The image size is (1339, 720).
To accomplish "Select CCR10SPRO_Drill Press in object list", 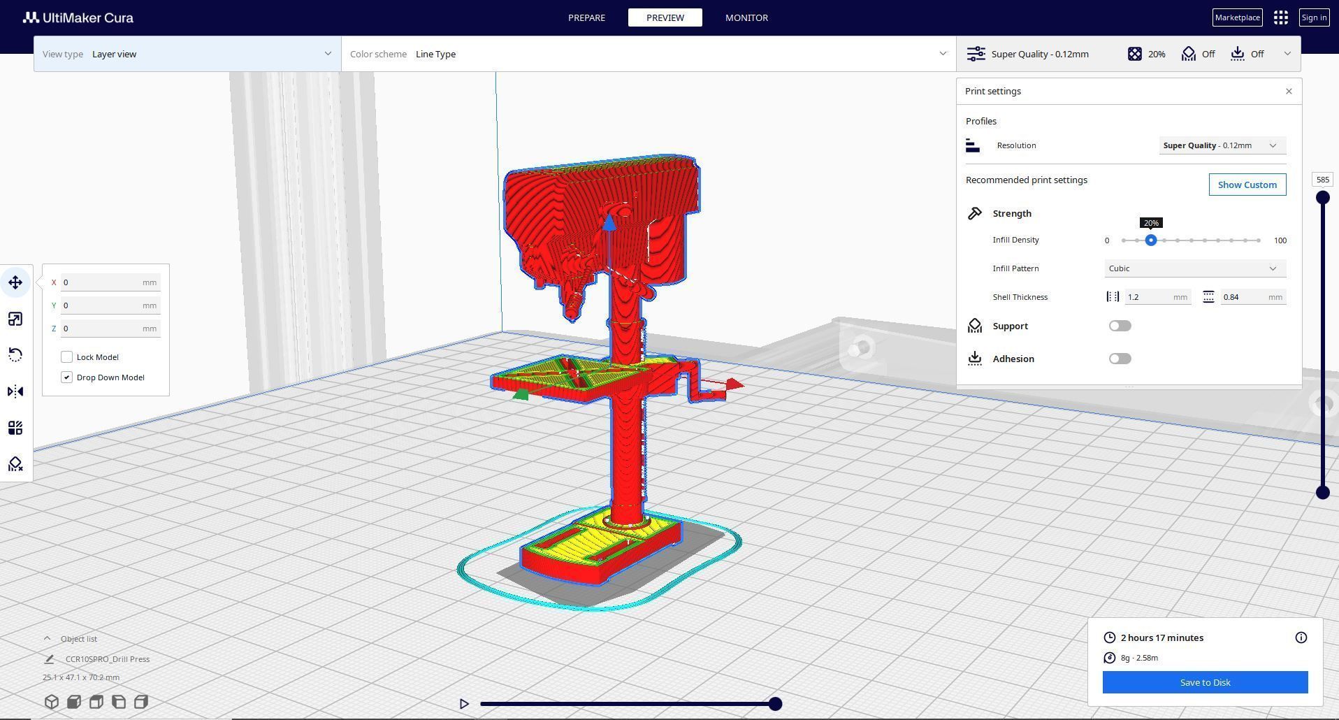I will point(108,659).
